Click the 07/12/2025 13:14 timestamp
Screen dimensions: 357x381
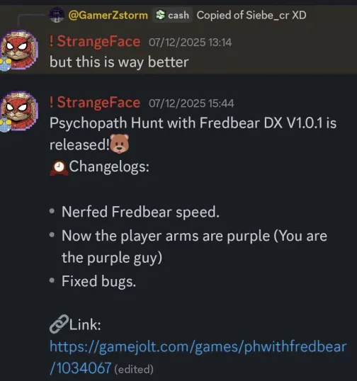[191, 42]
